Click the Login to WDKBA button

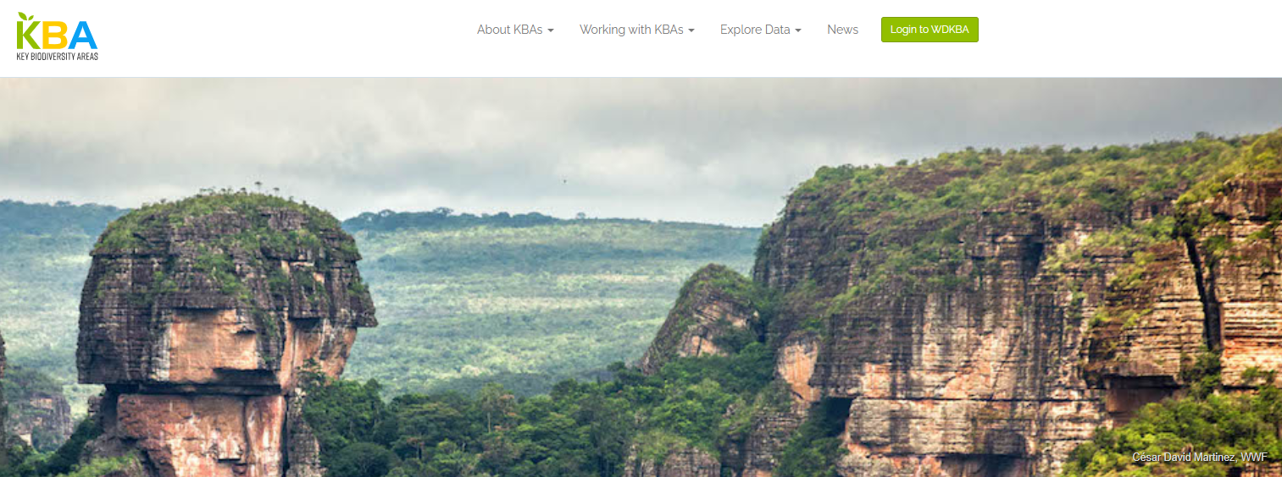[930, 30]
